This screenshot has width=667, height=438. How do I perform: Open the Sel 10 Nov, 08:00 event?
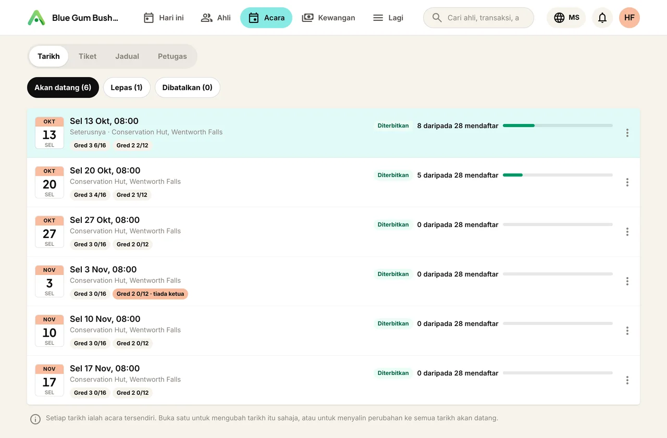pos(333,331)
